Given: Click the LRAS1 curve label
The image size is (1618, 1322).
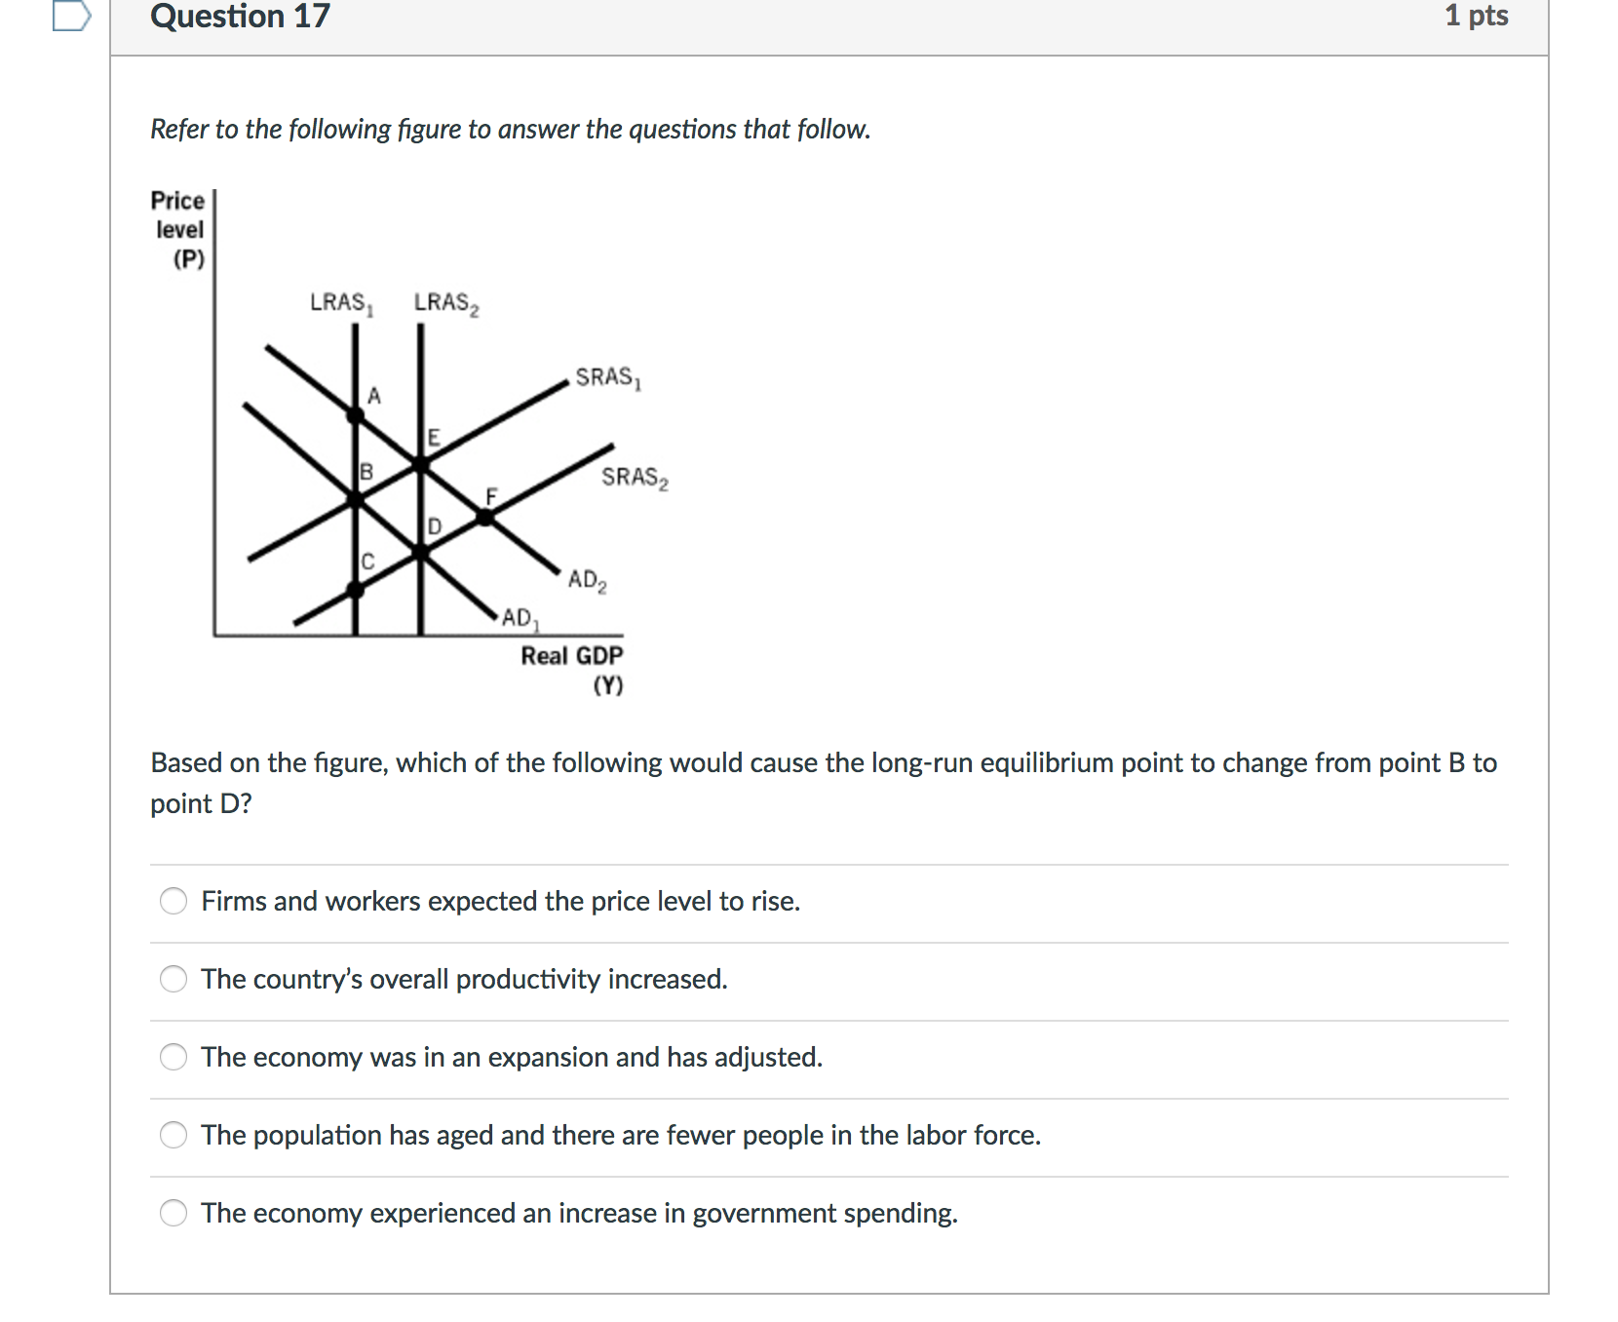Looking at the screenshot, I should [341, 303].
